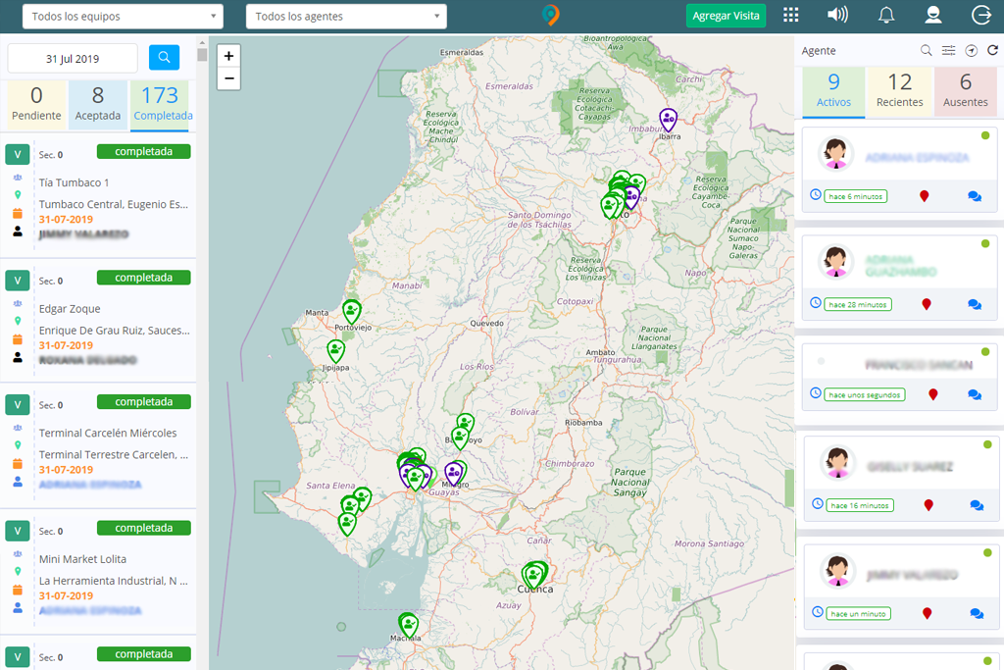Click the 'Agregar Visita' button
The image size is (1004, 670).
[x=726, y=16]
